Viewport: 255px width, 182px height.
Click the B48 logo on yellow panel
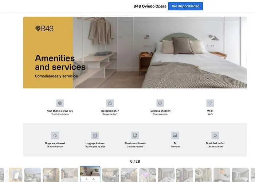tap(44, 28)
